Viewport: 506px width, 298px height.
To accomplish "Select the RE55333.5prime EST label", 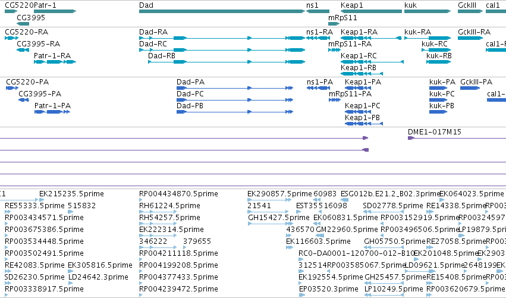I will click(x=35, y=206).
